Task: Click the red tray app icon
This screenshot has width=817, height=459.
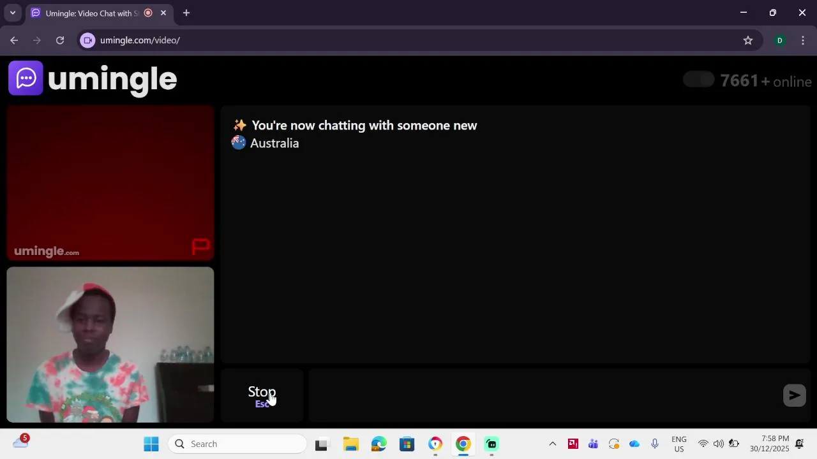Action: [x=573, y=444]
